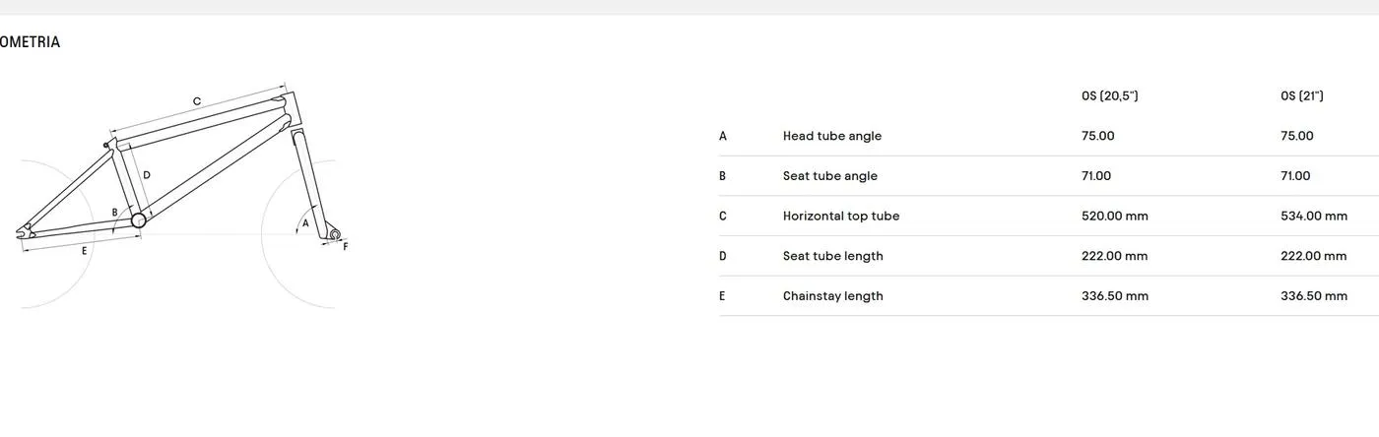The height and width of the screenshot is (437, 1379).
Task: Click the bike frame geometry diagram
Action: (x=177, y=197)
